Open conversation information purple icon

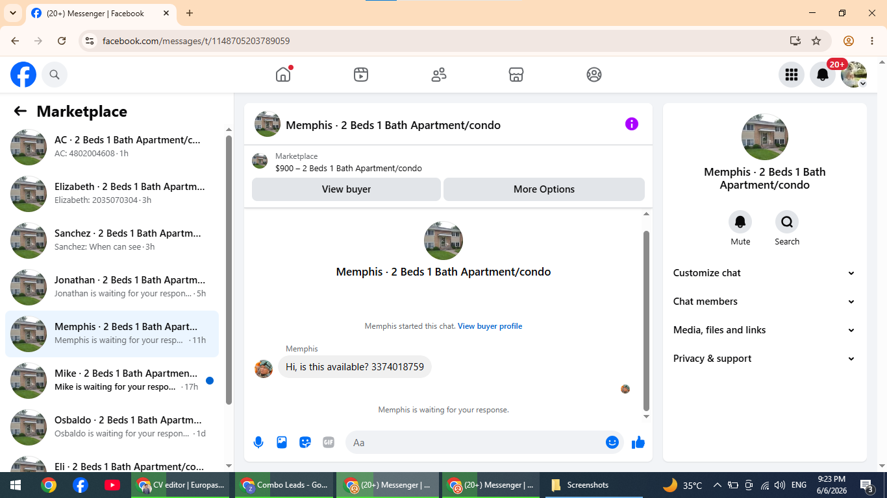pyautogui.click(x=632, y=124)
